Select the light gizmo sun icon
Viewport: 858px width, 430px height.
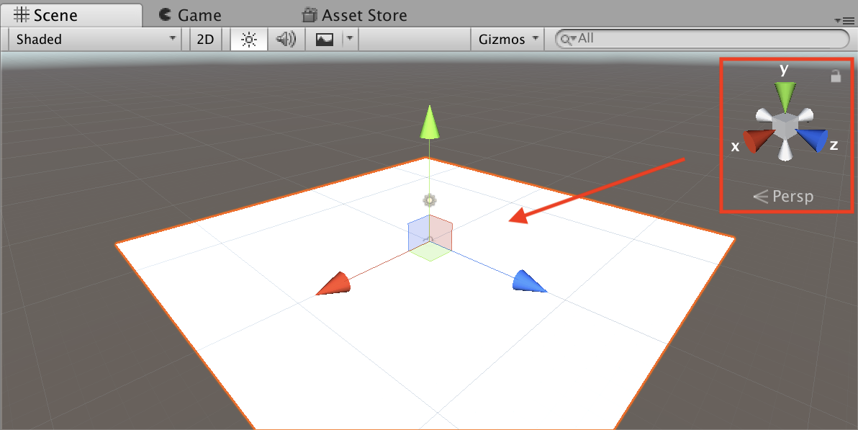coord(430,200)
